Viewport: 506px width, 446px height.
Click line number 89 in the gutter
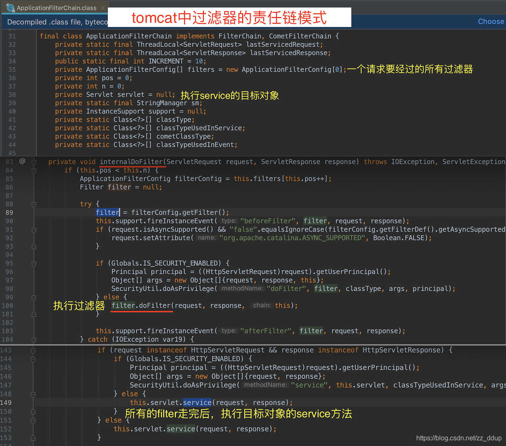[9, 213]
